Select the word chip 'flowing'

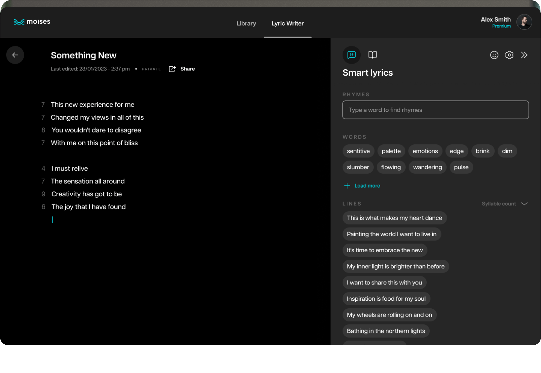click(x=391, y=167)
